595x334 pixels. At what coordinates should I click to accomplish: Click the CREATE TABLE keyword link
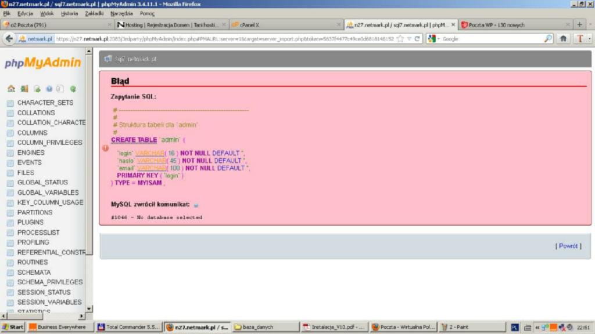coord(134,140)
